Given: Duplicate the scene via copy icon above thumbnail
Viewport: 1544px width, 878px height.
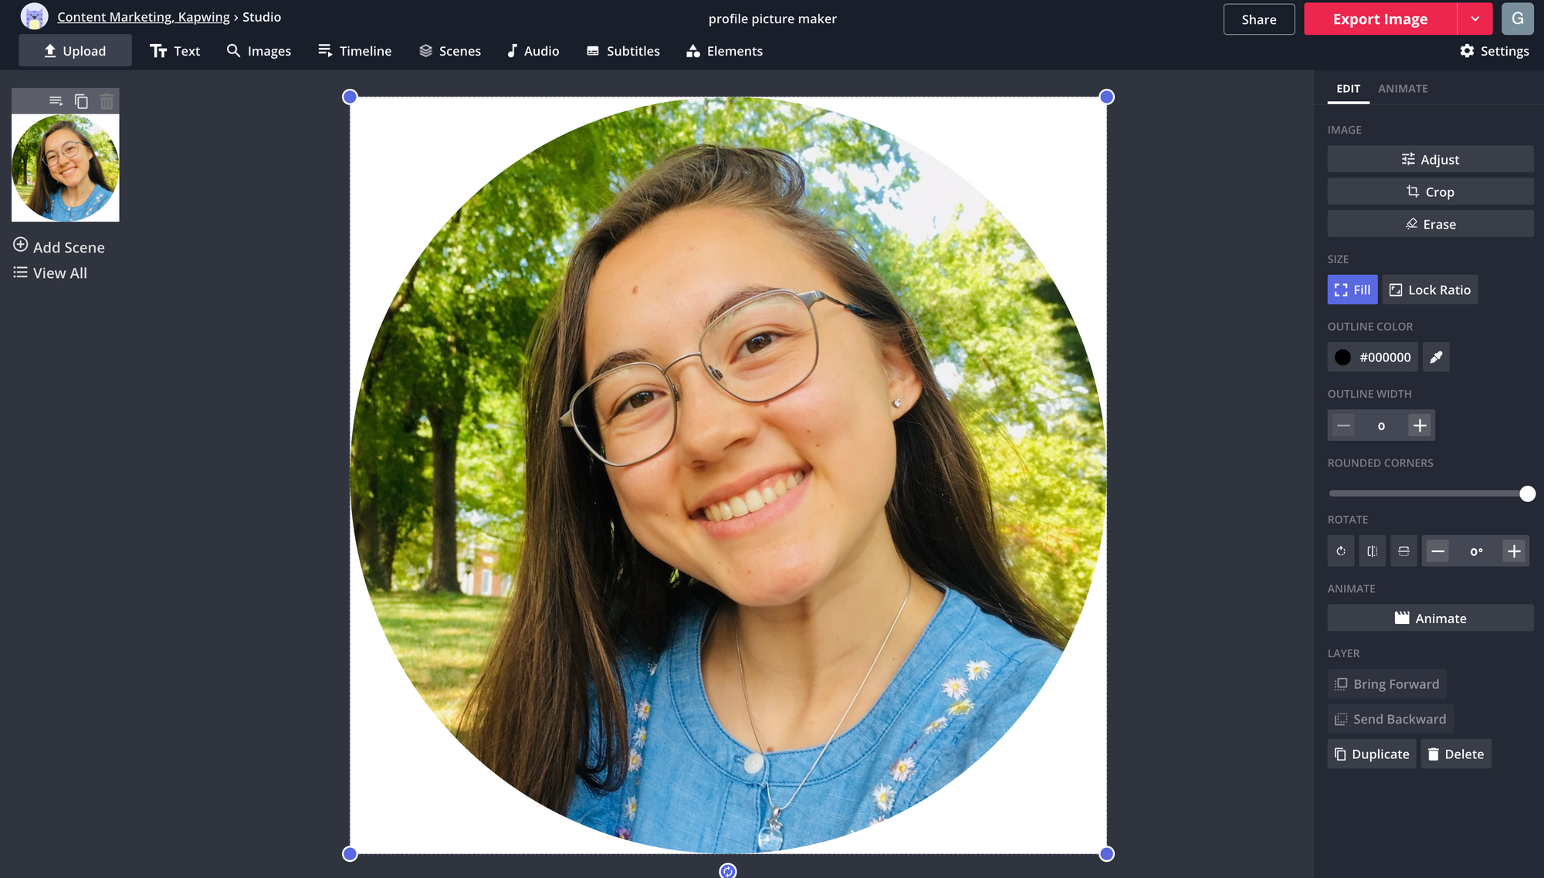Looking at the screenshot, I should coord(81,100).
